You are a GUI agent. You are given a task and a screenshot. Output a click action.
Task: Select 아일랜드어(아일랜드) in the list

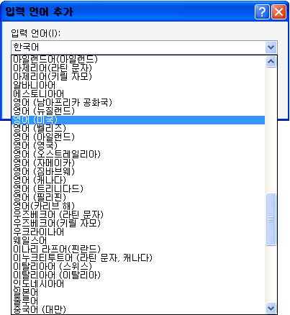point(138,59)
